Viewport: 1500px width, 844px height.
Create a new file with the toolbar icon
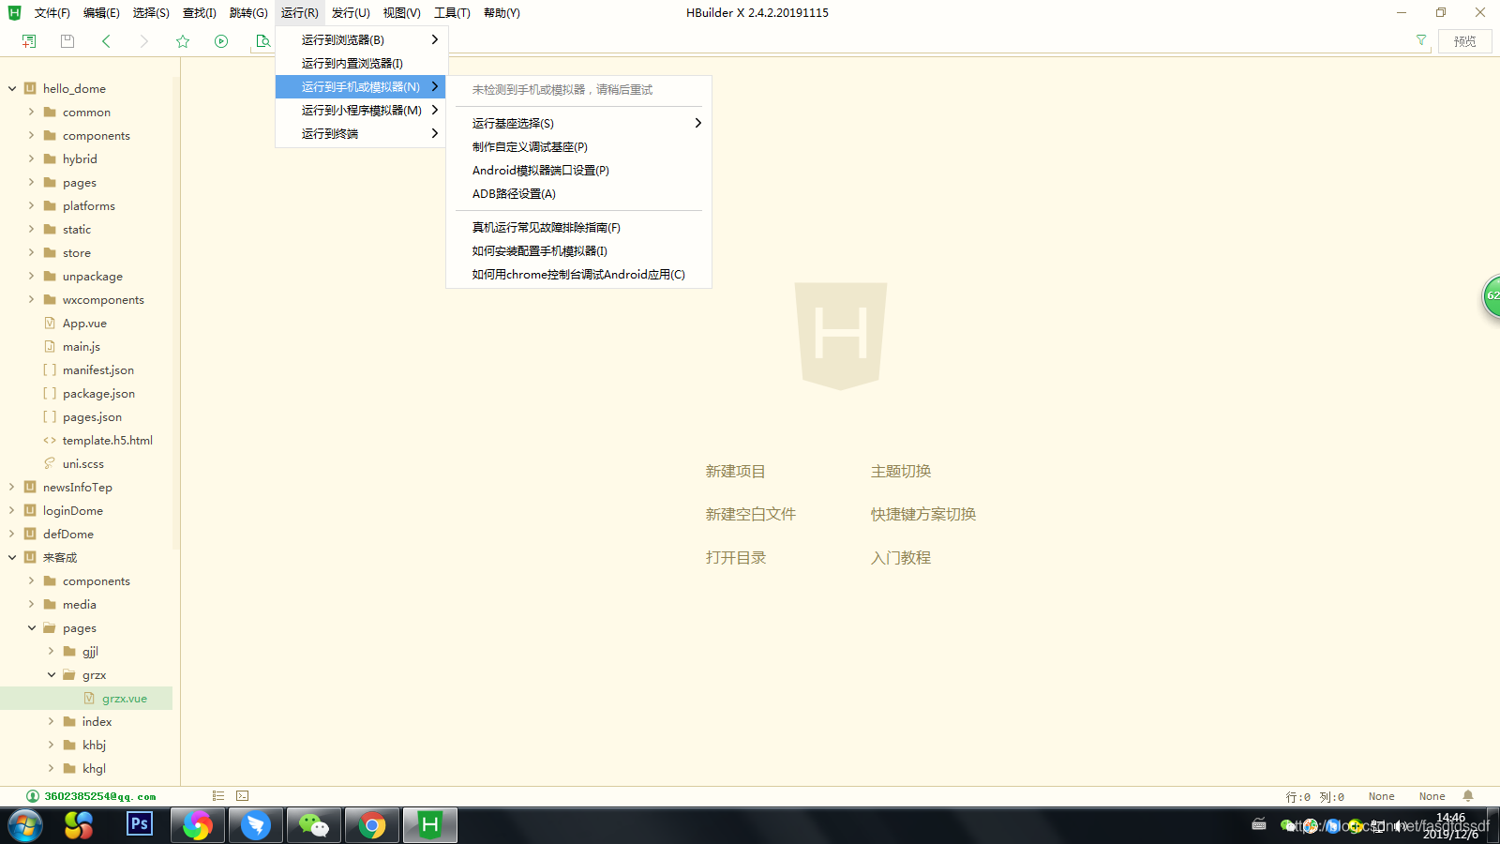(28, 40)
